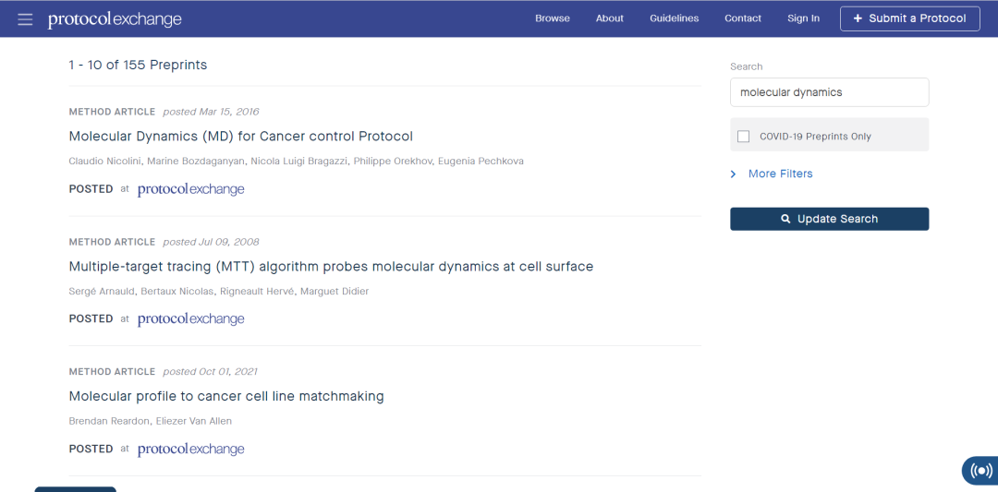The image size is (998, 492).
Task: Open Molecular Dynamics (MD) for Cancer control Protocol
Action: pos(241,137)
